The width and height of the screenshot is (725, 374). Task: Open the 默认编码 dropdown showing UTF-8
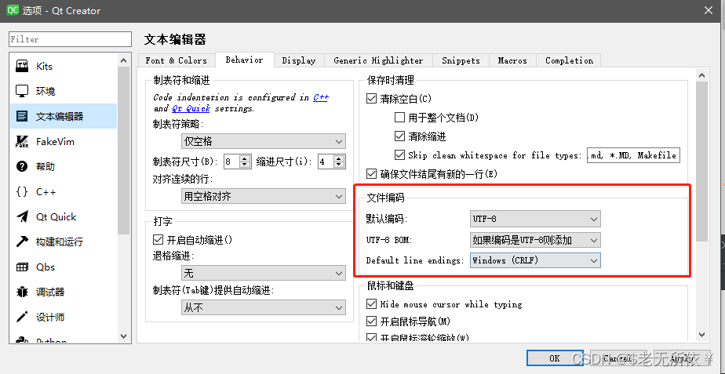click(535, 219)
